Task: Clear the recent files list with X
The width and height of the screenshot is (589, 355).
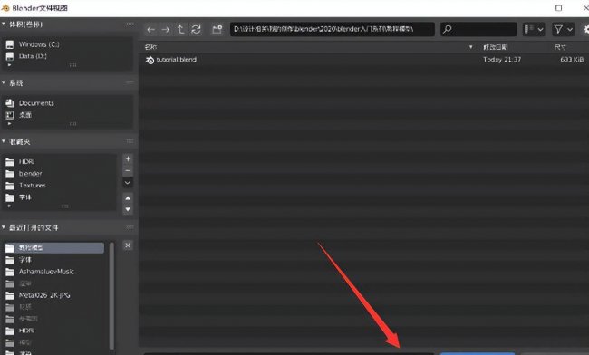Action: pyautogui.click(x=128, y=245)
